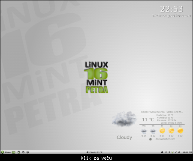The height and width of the screenshot is (161, 193).
Task: Click the Wednesday, 13 November date text
Action: 172,16
